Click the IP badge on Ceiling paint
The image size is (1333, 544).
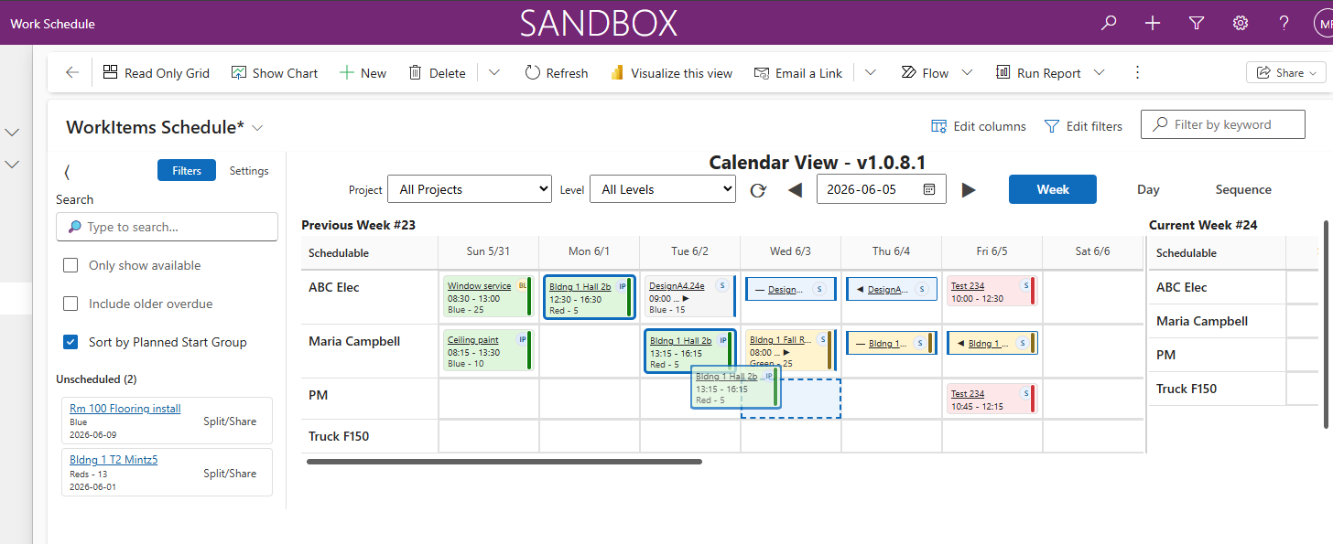[x=523, y=339]
